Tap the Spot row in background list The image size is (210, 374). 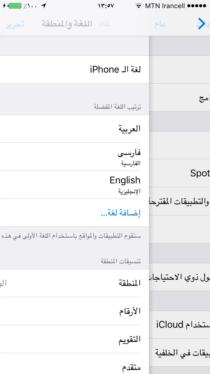179,173
